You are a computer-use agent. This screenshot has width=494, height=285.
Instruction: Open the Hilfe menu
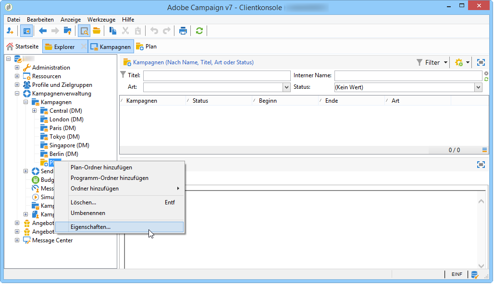click(x=128, y=20)
